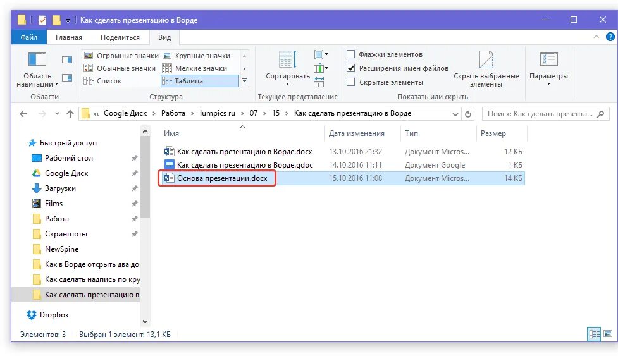The image size is (618, 356).
Task: Click the New folder icon in title bar
Action: (x=56, y=20)
